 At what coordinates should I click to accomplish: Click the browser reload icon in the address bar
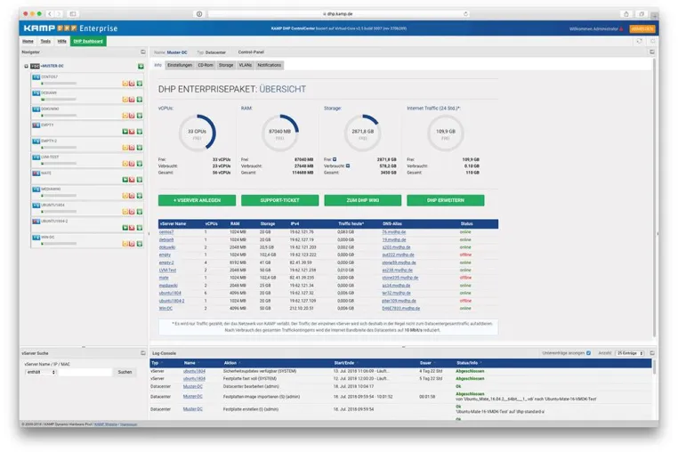tap(465, 14)
